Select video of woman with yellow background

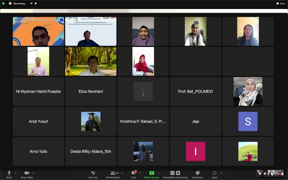(x=248, y=31)
